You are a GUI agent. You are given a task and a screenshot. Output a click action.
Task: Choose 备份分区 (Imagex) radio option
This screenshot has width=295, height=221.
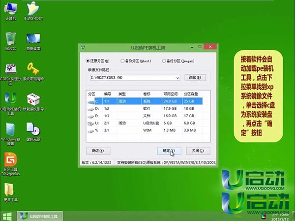pyautogui.click(x=164, y=61)
